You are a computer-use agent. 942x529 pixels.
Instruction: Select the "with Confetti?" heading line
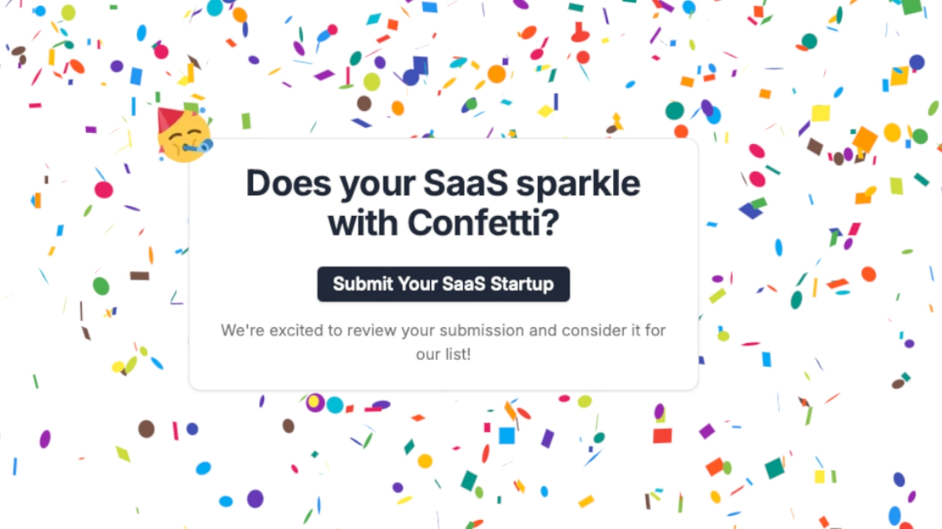coord(443,223)
